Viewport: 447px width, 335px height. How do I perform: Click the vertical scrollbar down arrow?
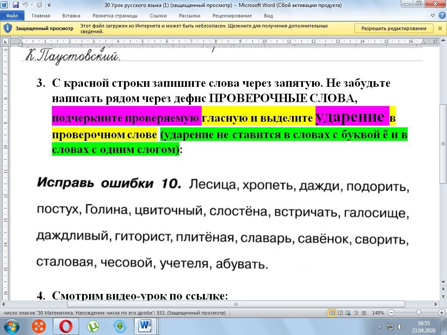click(x=444, y=282)
